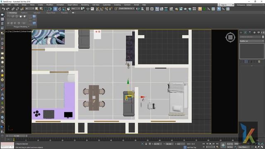Open the Modifier List dropdown

click(252, 41)
